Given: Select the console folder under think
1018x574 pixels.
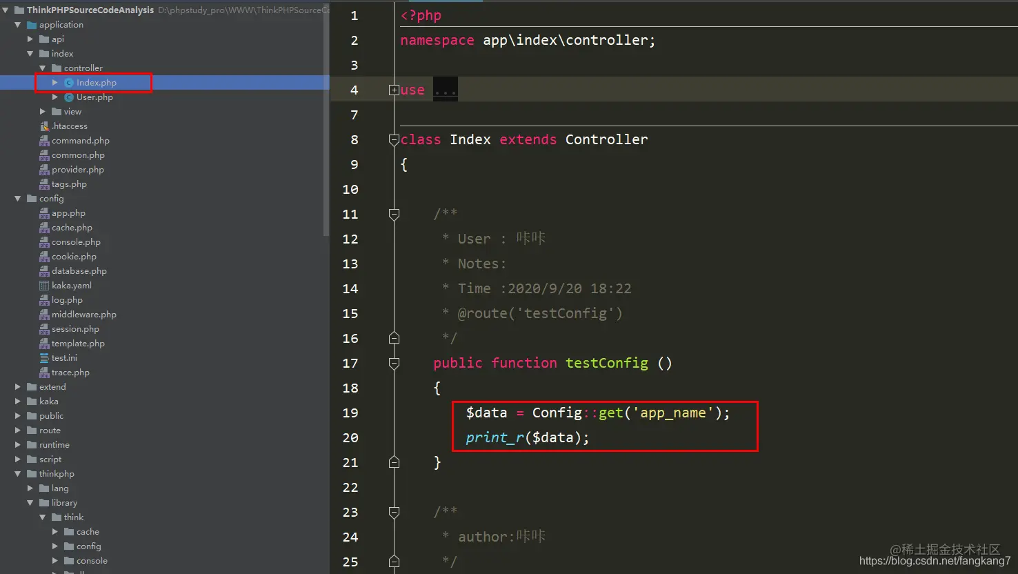Looking at the screenshot, I should pyautogui.click(x=92, y=560).
